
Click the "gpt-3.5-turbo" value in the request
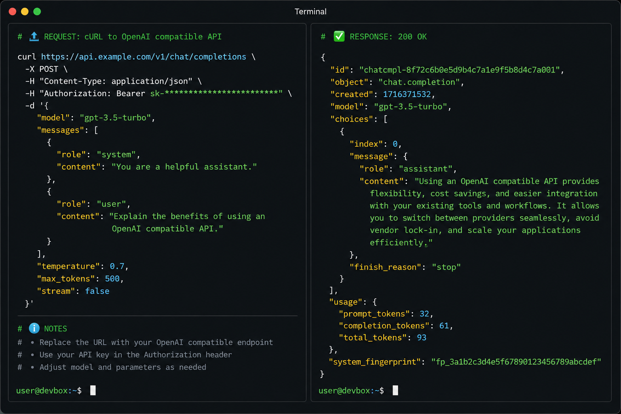tap(115, 118)
